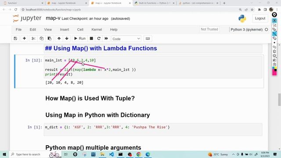The width and height of the screenshot is (281, 158).
Task: Open Visual Studio Code from taskbar
Action: click(x=111, y=154)
